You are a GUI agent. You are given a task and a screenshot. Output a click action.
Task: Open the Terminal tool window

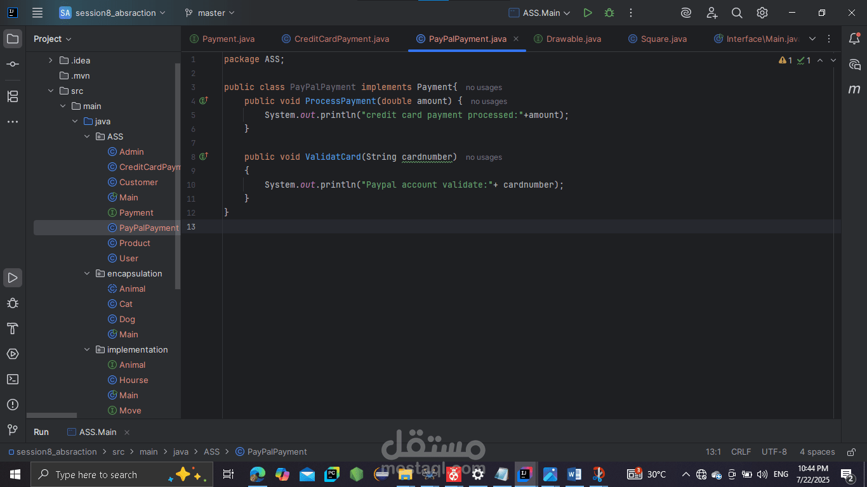point(13,379)
